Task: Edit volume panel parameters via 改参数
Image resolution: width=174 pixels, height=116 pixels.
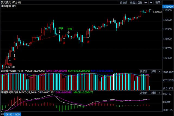Action: click(144, 71)
